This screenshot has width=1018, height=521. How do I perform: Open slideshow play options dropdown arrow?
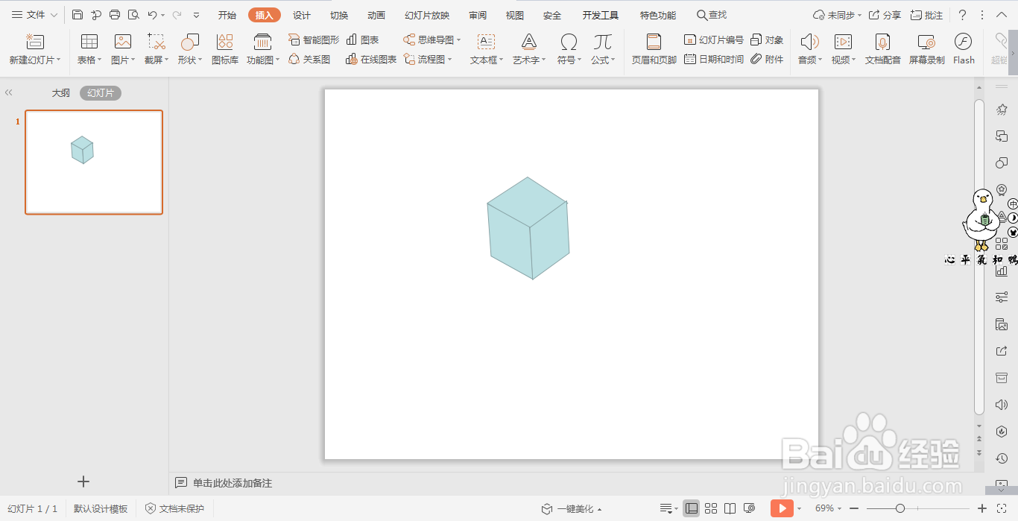tap(799, 509)
